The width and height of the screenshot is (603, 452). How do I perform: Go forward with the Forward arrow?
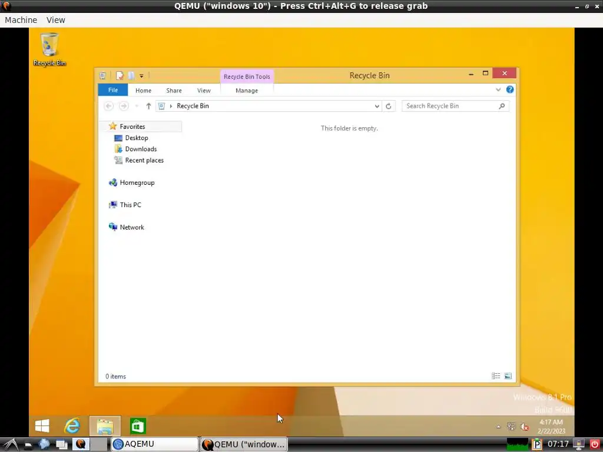click(124, 106)
